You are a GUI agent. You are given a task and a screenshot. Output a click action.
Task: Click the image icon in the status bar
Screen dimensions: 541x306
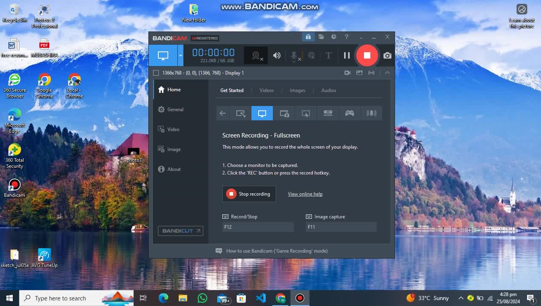click(359, 73)
